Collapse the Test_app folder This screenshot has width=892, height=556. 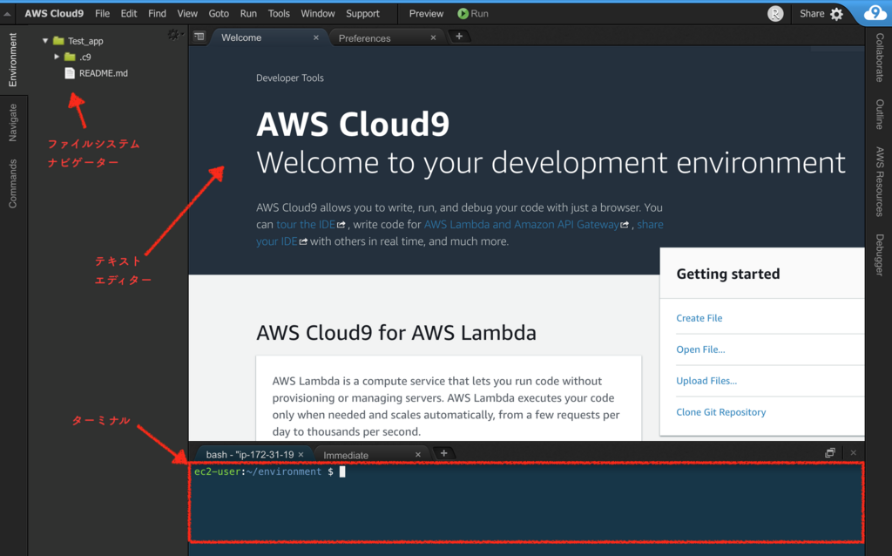point(45,41)
